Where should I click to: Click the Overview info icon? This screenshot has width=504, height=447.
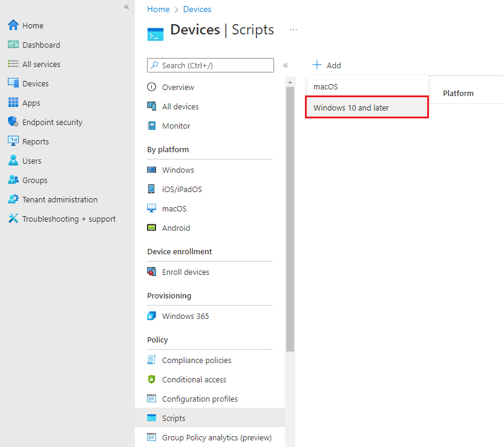coord(151,87)
